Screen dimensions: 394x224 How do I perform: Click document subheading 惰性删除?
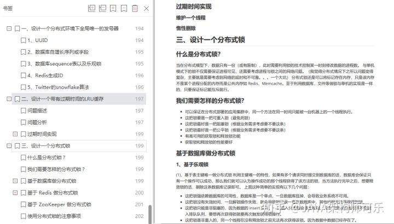point(186,28)
